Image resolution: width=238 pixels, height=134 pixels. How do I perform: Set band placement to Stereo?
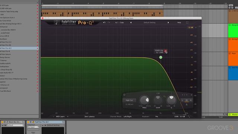[187, 100]
